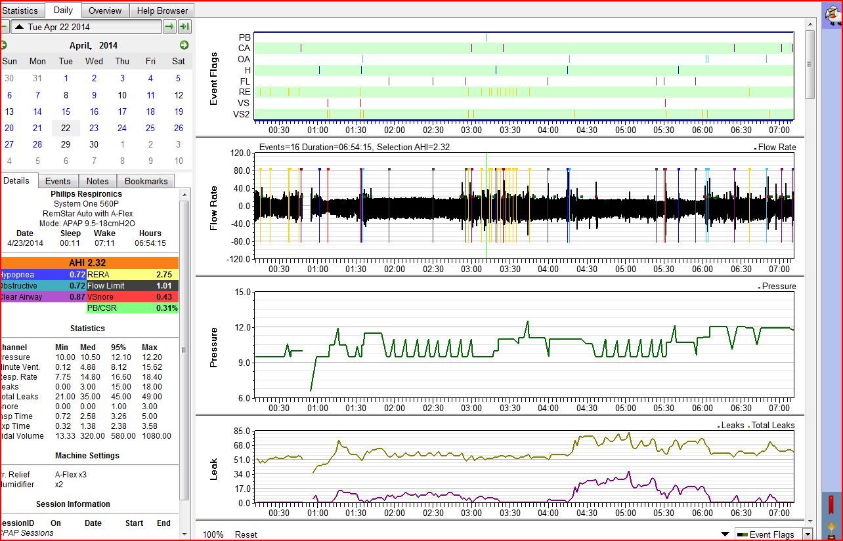The height and width of the screenshot is (541, 843).
Task: Click the details panel vertical scrollbar
Action: tap(184, 350)
